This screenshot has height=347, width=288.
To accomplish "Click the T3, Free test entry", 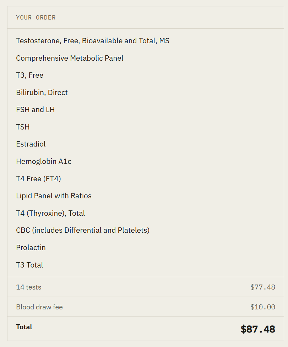I will tap(30, 75).
